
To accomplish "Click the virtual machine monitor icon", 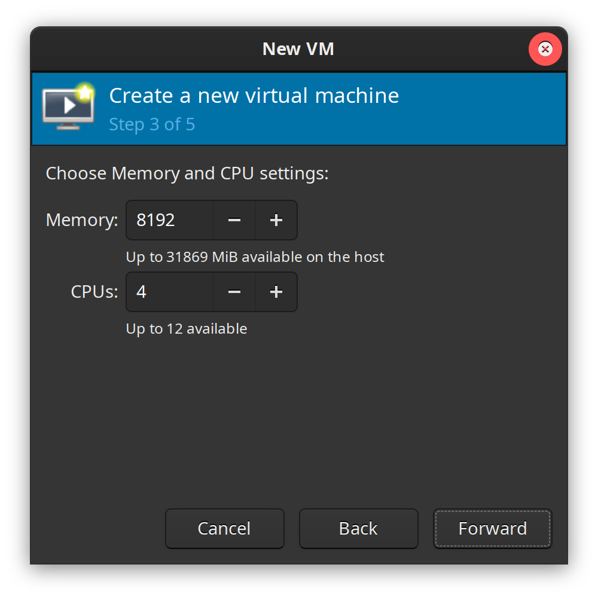I will pos(68,108).
